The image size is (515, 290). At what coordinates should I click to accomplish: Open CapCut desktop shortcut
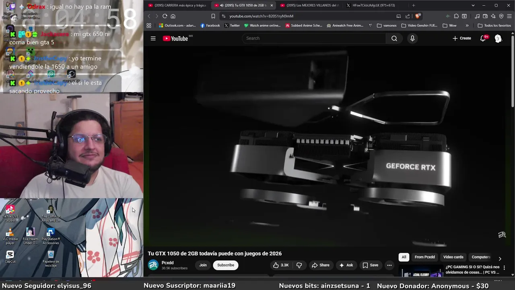coord(10,257)
